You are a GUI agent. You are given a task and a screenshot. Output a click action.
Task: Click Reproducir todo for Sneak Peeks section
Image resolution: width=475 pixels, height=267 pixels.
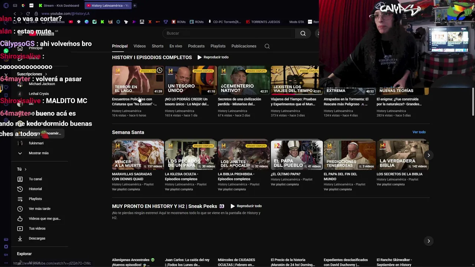click(x=246, y=206)
